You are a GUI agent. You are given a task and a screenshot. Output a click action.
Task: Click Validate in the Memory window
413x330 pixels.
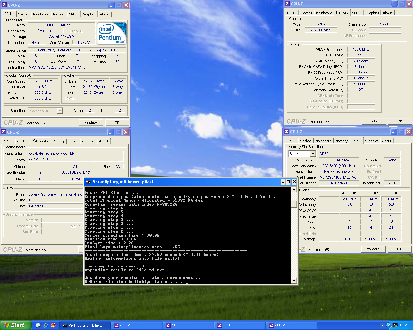point(374,121)
